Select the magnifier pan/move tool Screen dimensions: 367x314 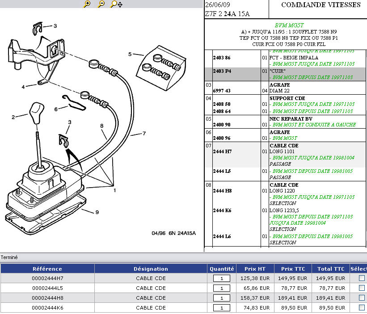click(116, 4)
